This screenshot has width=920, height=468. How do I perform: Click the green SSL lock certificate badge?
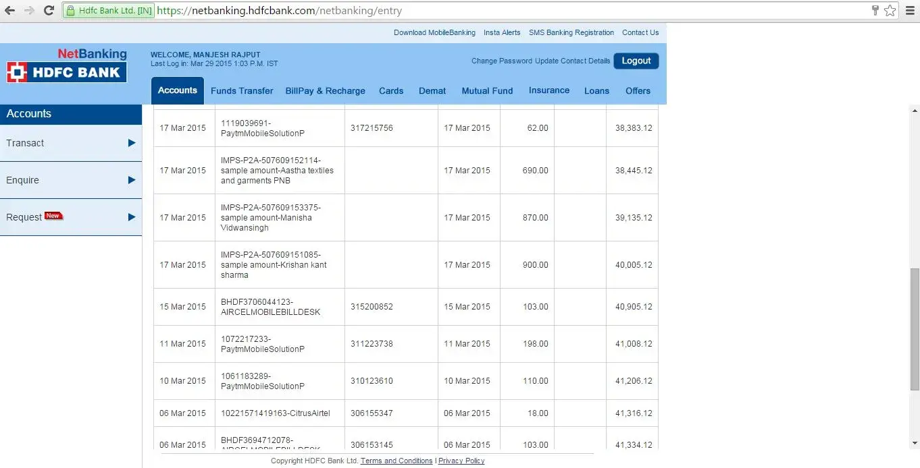[108, 11]
